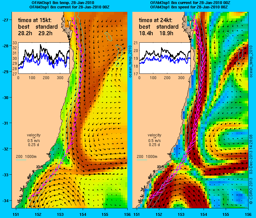Select 'best' label in the right panel
Image resolution: width=256 pixels, height=218 pixels.
point(145,27)
